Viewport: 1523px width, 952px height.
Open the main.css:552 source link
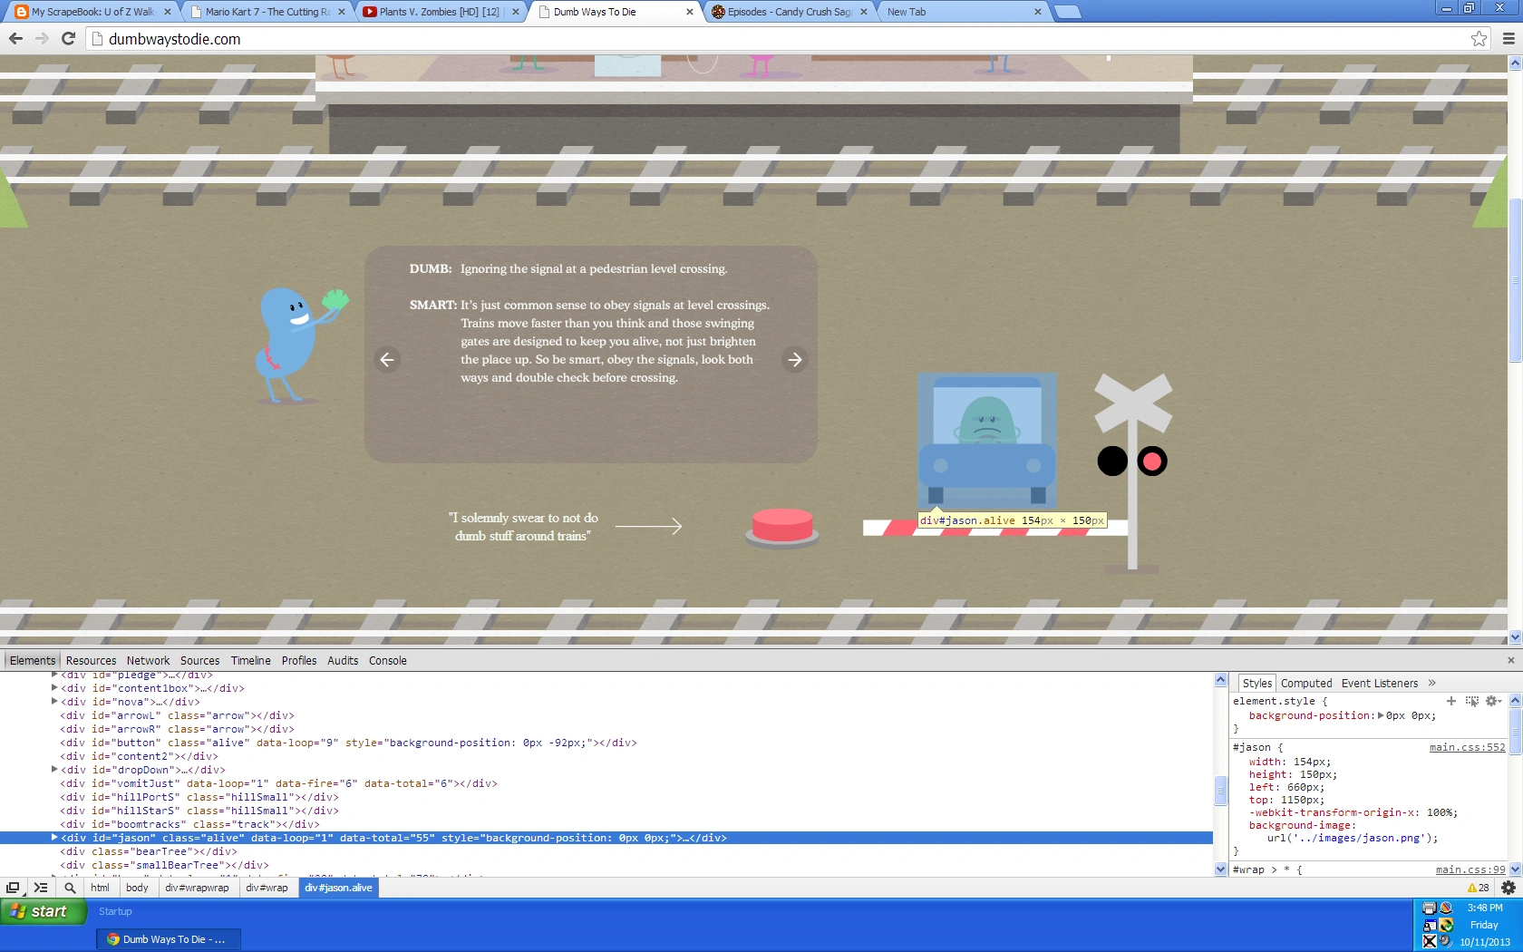[x=1467, y=747]
